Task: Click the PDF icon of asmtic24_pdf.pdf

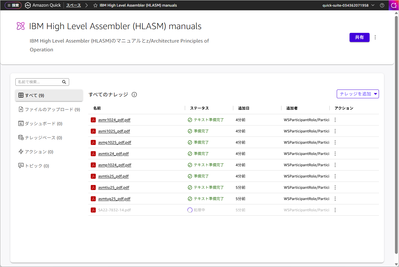Action: click(x=93, y=154)
